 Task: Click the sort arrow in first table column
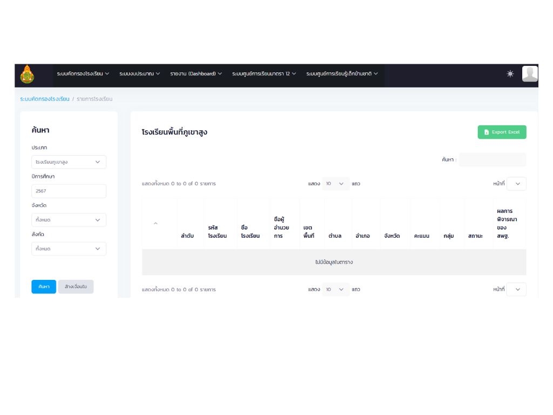156,224
